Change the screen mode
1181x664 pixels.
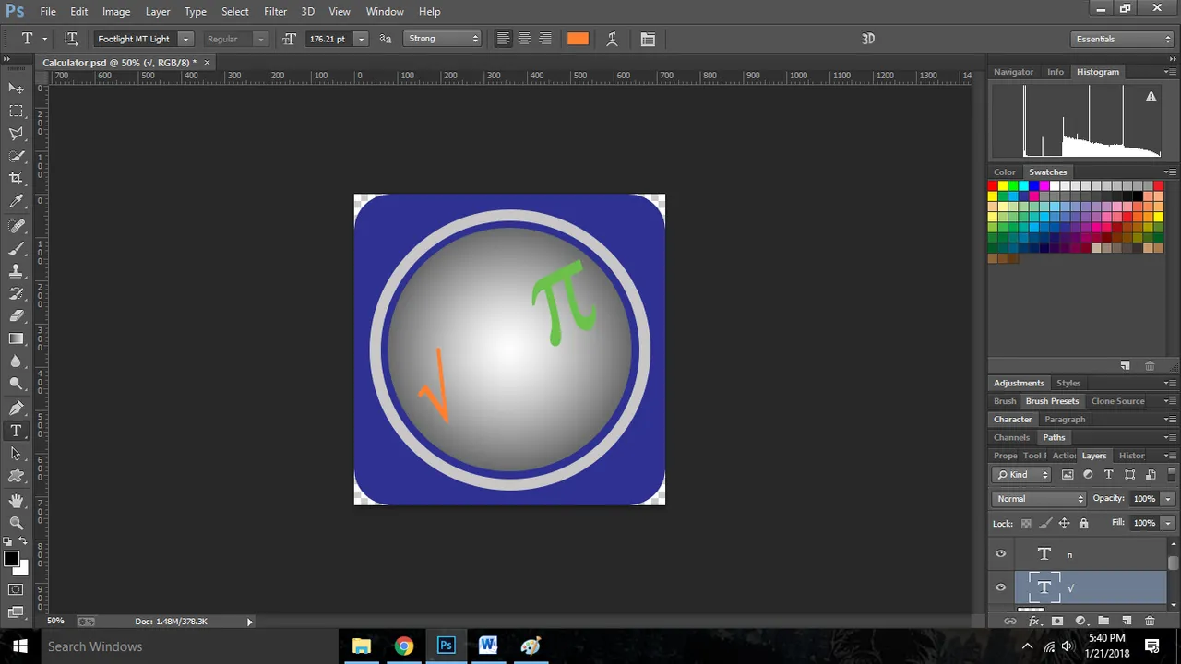tap(16, 611)
